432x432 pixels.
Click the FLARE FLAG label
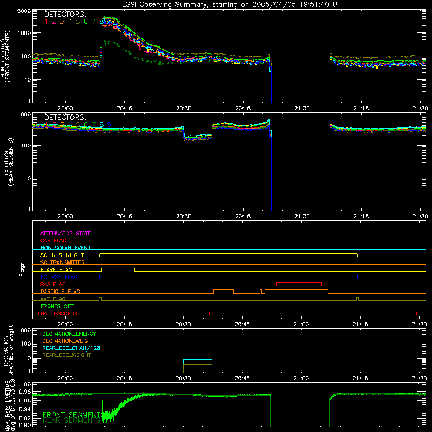[x=56, y=269]
